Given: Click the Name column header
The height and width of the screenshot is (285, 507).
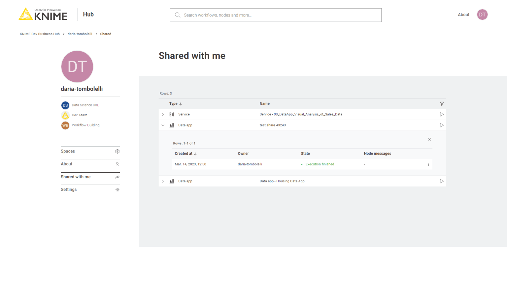Looking at the screenshot, I should tap(264, 104).
